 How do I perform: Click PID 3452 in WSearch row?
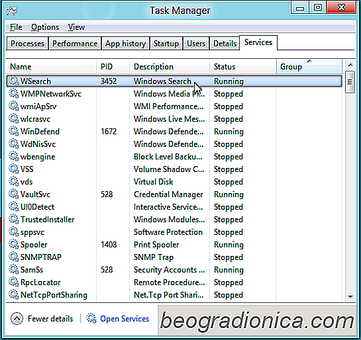[x=109, y=81]
